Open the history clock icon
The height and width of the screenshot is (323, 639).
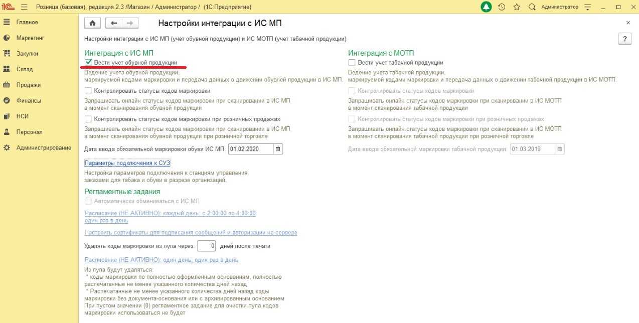coord(502,7)
